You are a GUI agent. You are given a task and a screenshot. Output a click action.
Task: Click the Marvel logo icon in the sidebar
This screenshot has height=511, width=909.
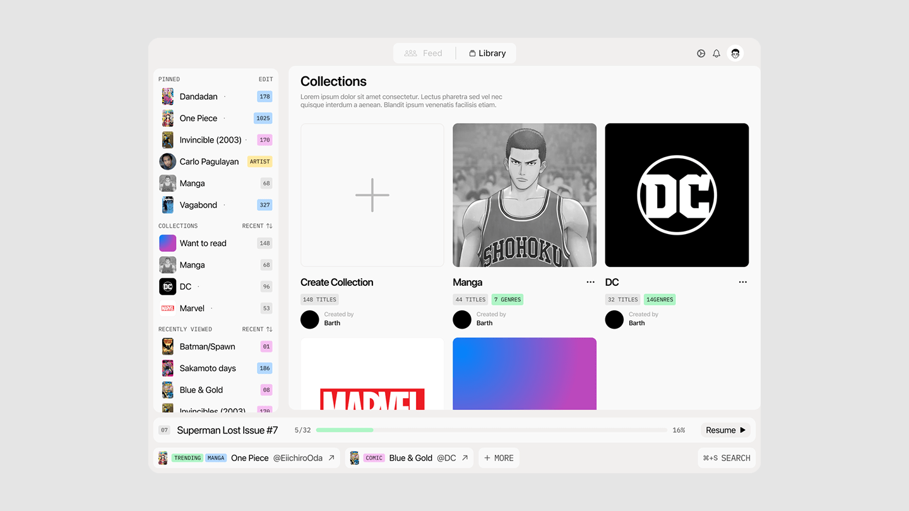[x=167, y=308]
